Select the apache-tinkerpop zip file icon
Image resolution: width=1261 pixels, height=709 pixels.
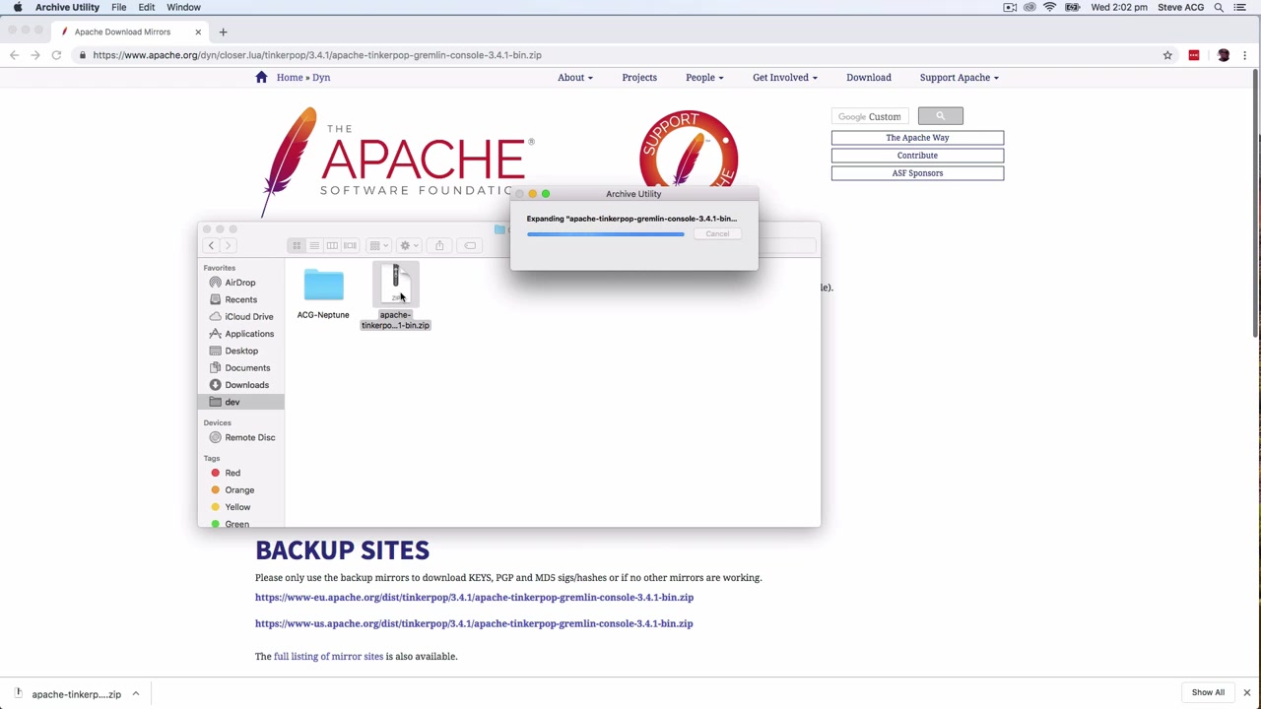(395, 285)
